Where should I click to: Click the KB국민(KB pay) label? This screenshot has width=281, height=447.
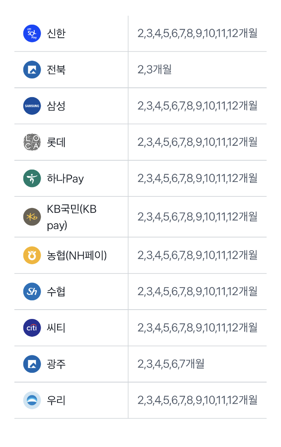click(x=72, y=217)
